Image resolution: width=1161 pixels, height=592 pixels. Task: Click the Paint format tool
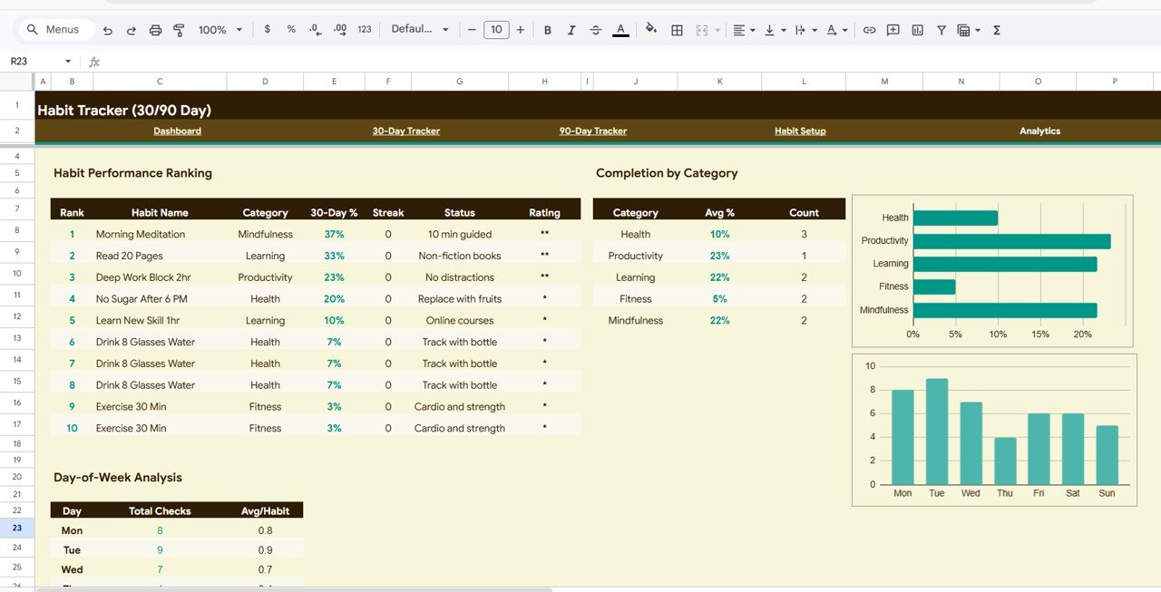[179, 30]
